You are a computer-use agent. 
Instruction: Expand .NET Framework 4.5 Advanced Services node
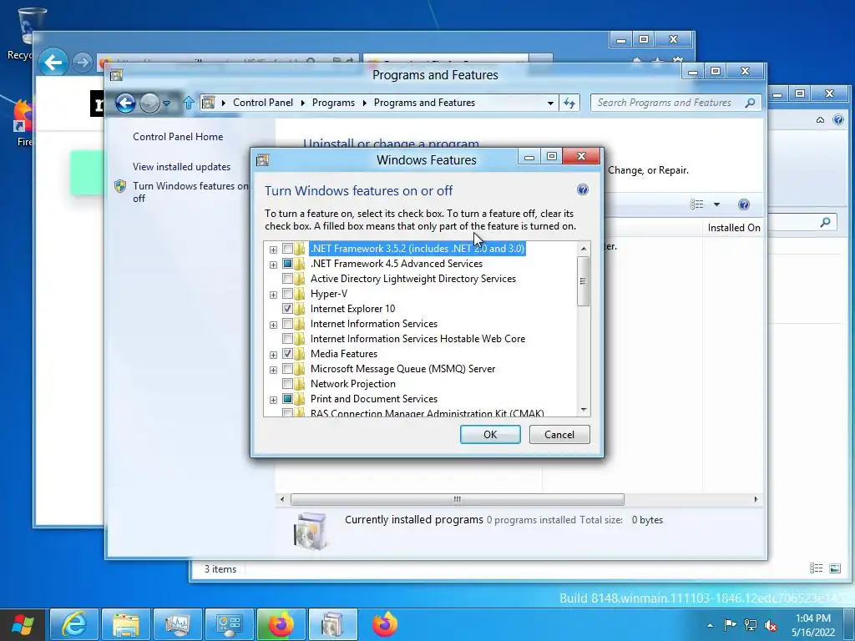pos(273,265)
